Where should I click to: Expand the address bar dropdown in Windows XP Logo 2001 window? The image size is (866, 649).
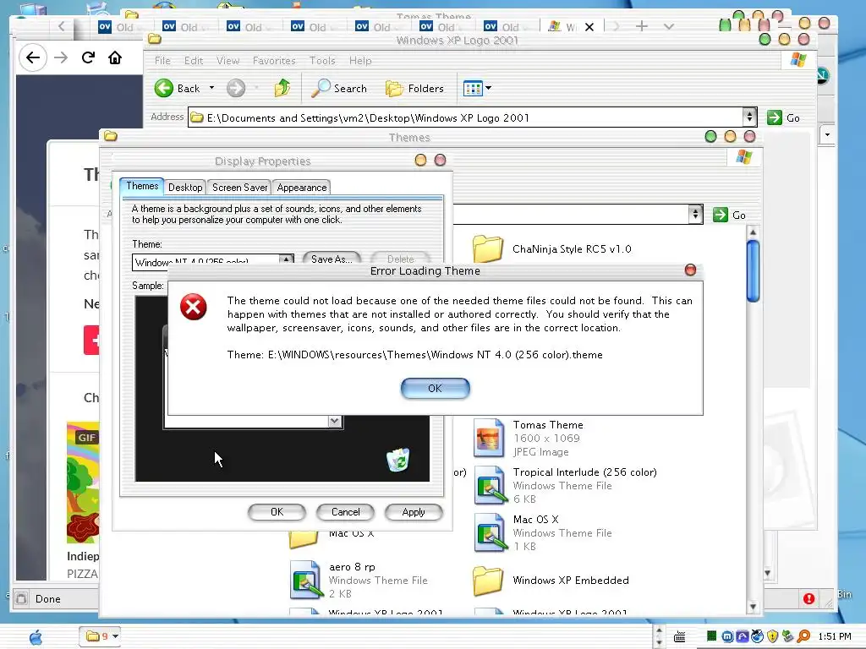(x=749, y=117)
